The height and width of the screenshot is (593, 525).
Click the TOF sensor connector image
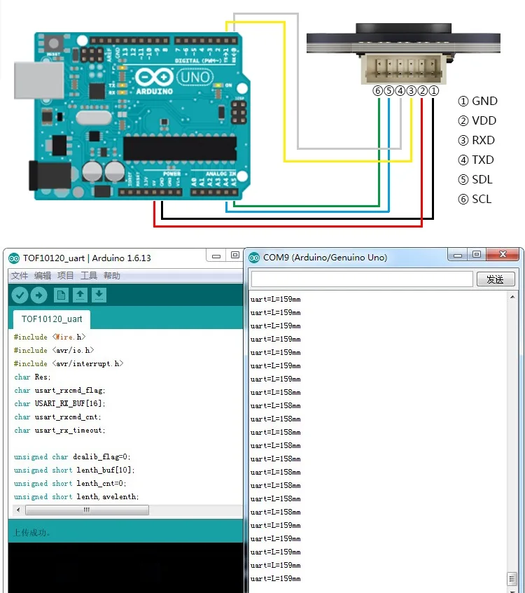pos(403,68)
